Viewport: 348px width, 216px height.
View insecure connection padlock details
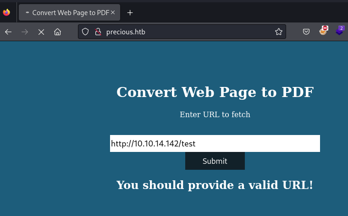pyautogui.click(x=98, y=32)
